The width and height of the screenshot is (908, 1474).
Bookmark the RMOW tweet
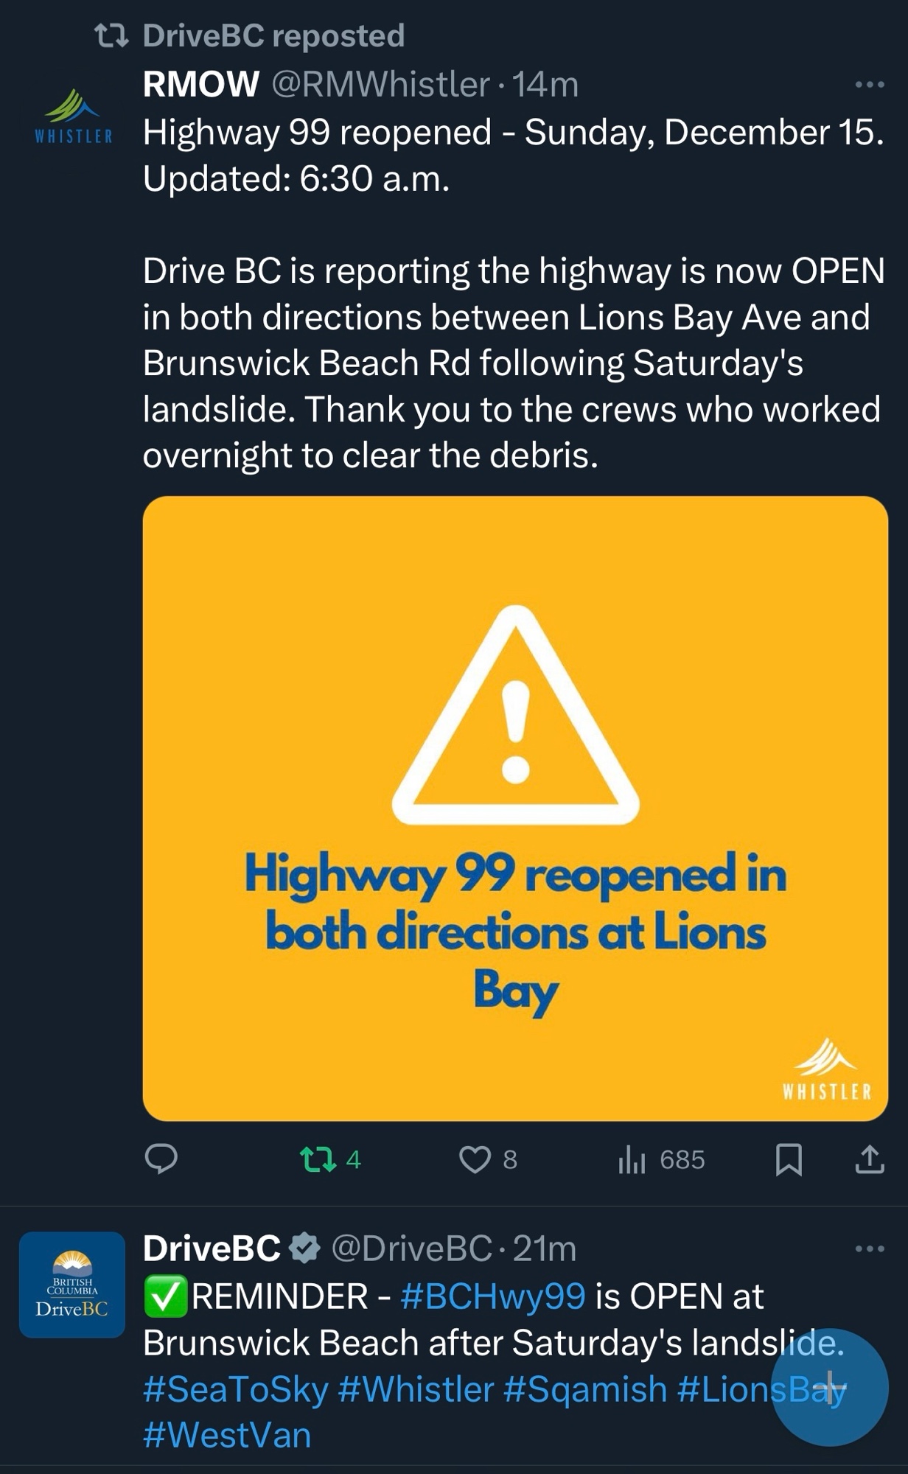(x=789, y=1160)
